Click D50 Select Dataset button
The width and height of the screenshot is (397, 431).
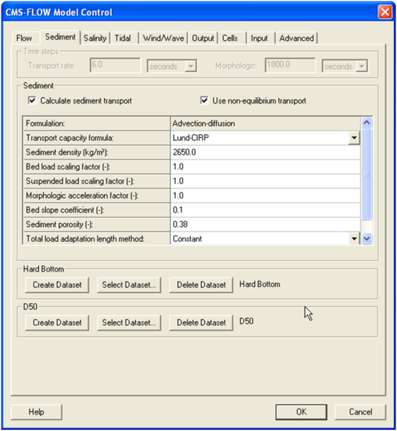click(129, 323)
